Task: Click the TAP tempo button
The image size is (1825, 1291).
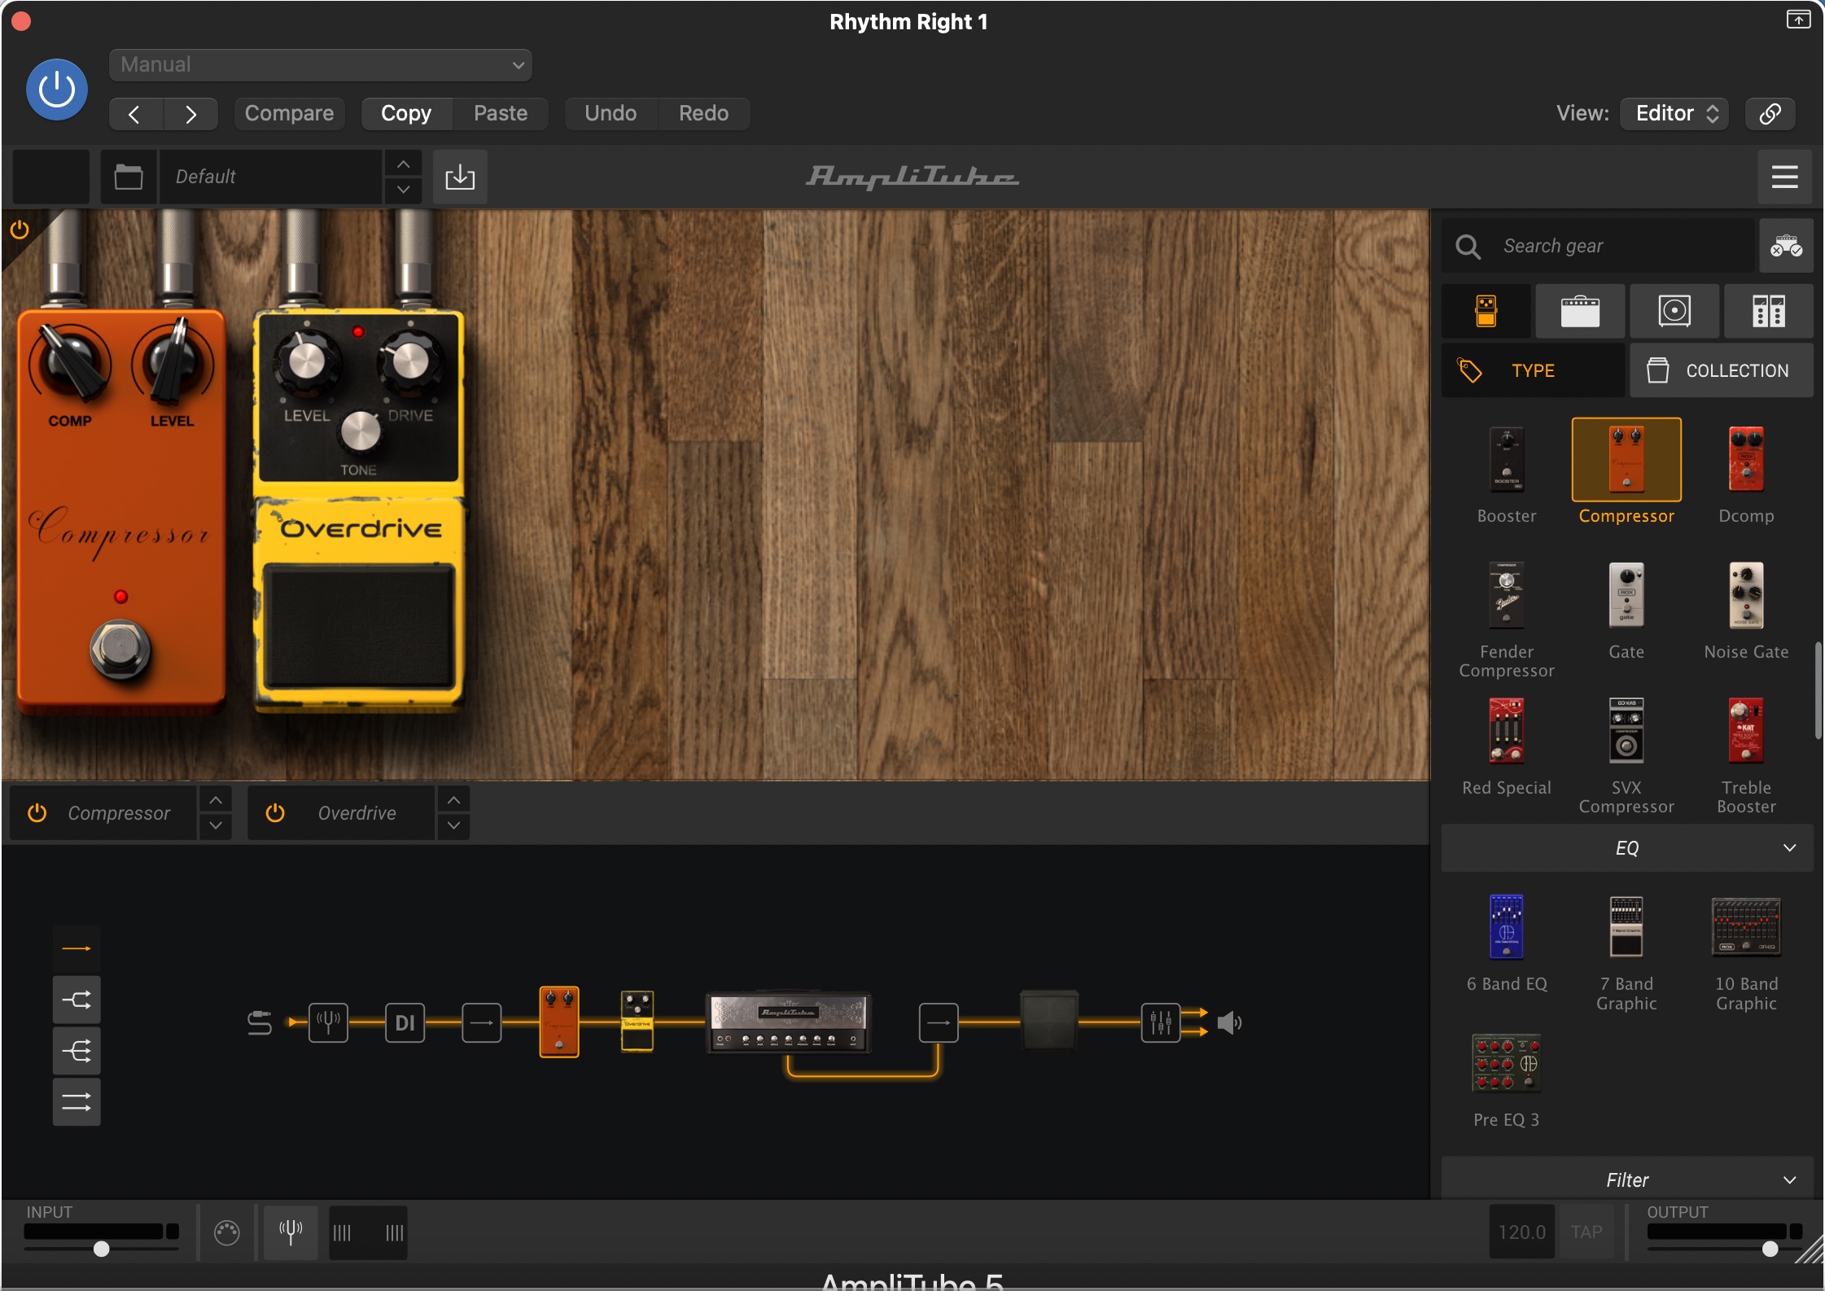Action: coord(1586,1232)
